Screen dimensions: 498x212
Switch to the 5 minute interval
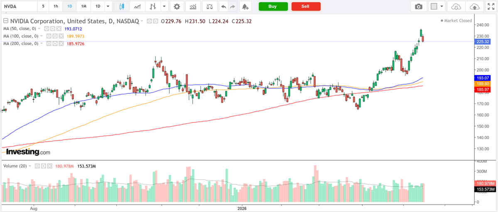[x=43, y=6]
